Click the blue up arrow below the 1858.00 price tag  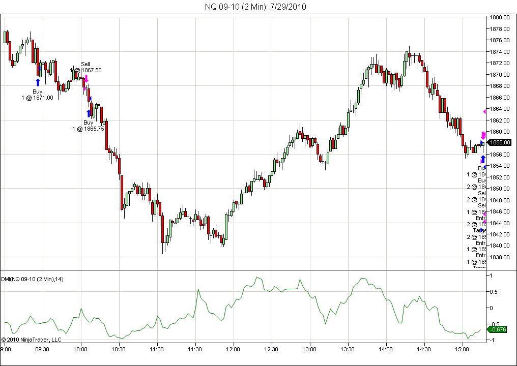pyautogui.click(x=483, y=160)
